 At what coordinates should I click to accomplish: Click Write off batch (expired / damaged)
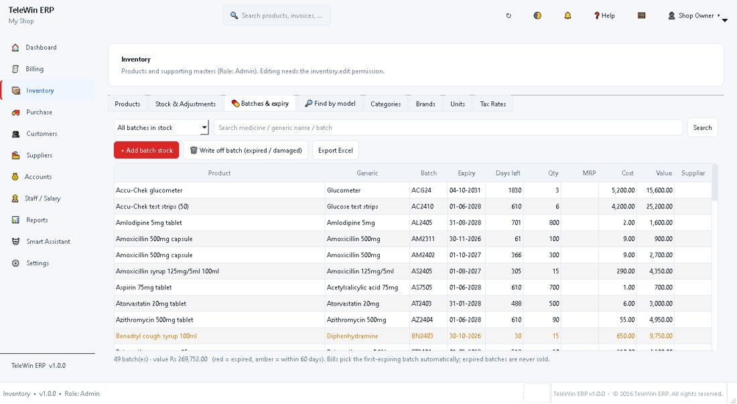point(245,150)
